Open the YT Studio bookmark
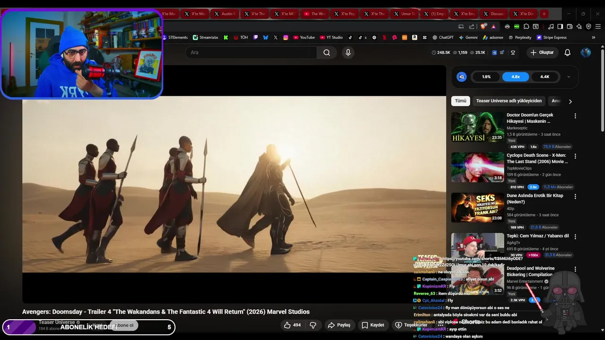The image size is (605, 340). [x=331, y=37]
